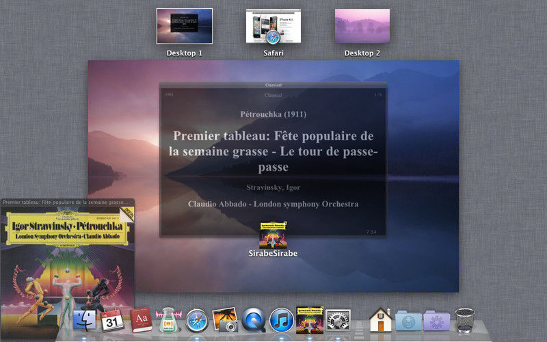The image size is (547, 342).
Task: Switch to Desktop 2 space thumbnail
Action: (362, 26)
